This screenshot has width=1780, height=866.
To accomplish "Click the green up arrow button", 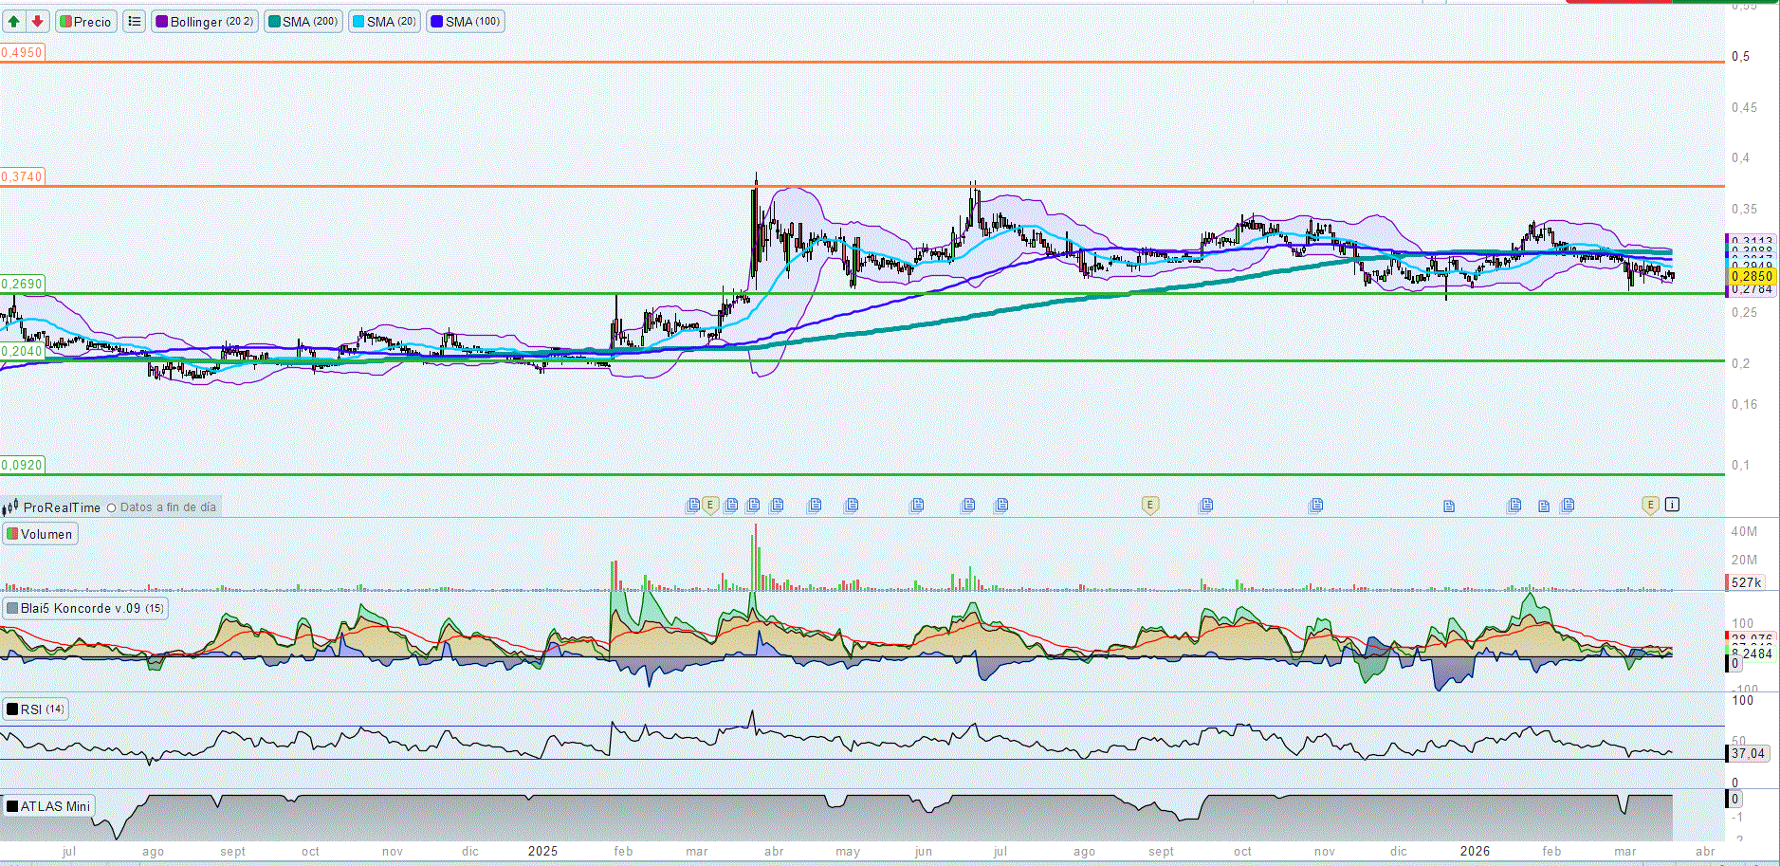I will pos(14,21).
